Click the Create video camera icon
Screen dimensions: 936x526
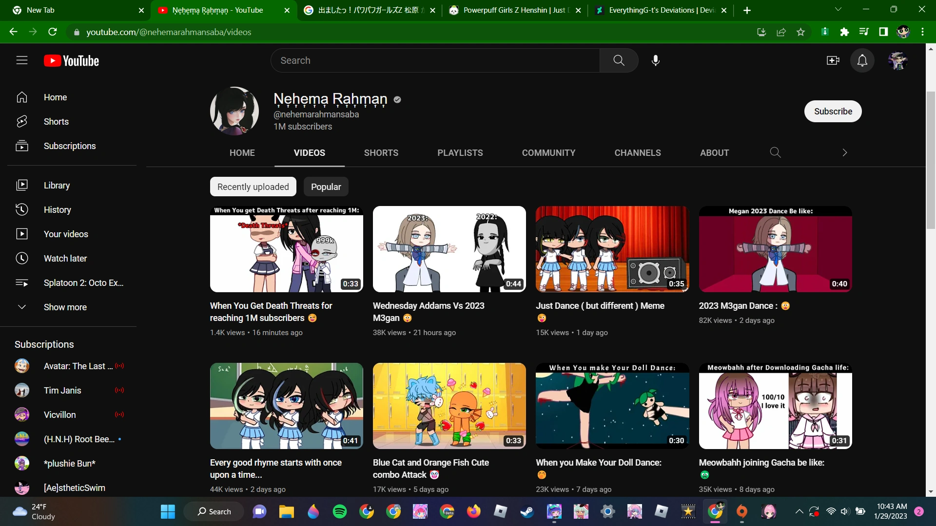833,60
